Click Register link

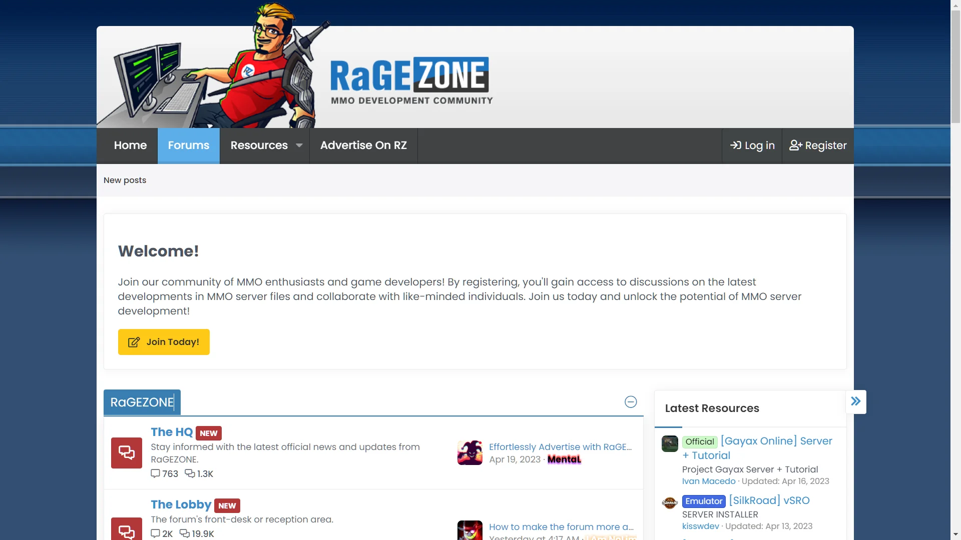click(818, 145)
